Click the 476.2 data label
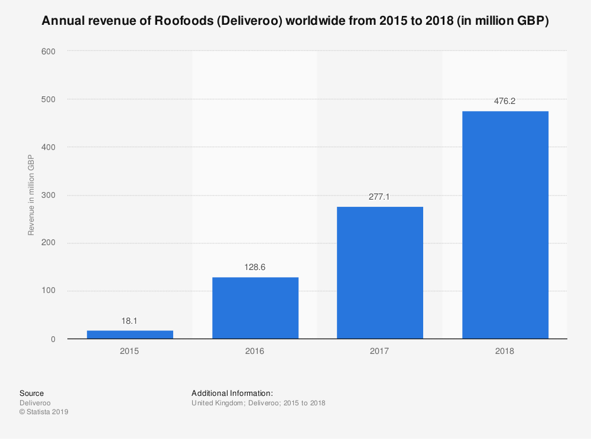The image size is (591, 439). click(x=505, y=101)
